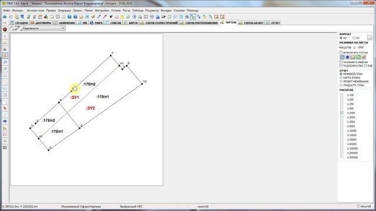Switch to the ЗАЯВЛЕНИЯ tab

click(x=64, y=23)
